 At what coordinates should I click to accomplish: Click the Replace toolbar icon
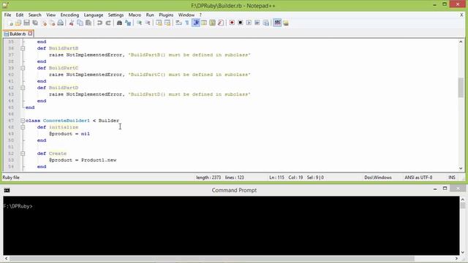click(128, 23)
